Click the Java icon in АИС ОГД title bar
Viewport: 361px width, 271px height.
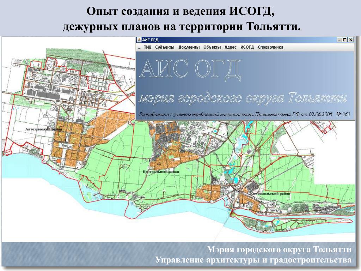[139, 40]
